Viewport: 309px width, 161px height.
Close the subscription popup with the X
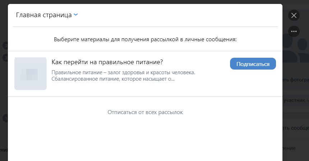(294, 15)
